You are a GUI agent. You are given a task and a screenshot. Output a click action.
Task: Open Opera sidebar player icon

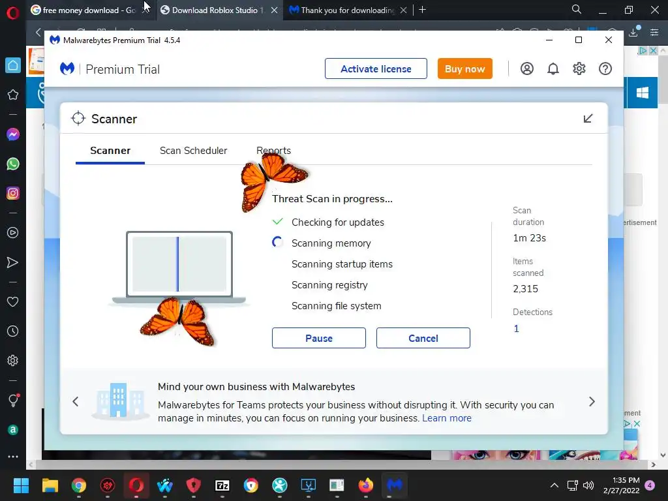coord(13,233)
